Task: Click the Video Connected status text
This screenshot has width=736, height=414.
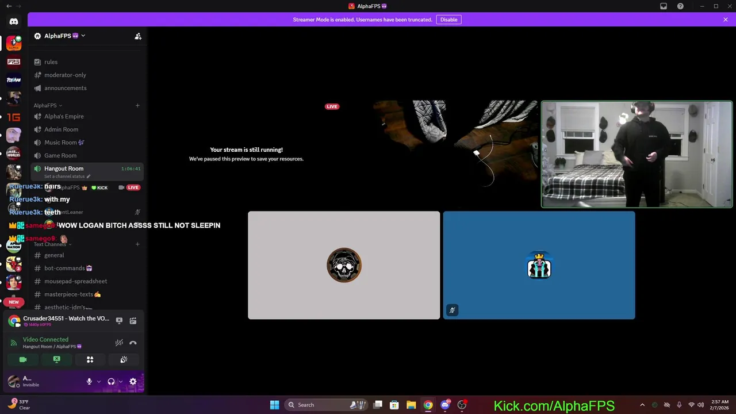Action: click(x=45, y=340)
